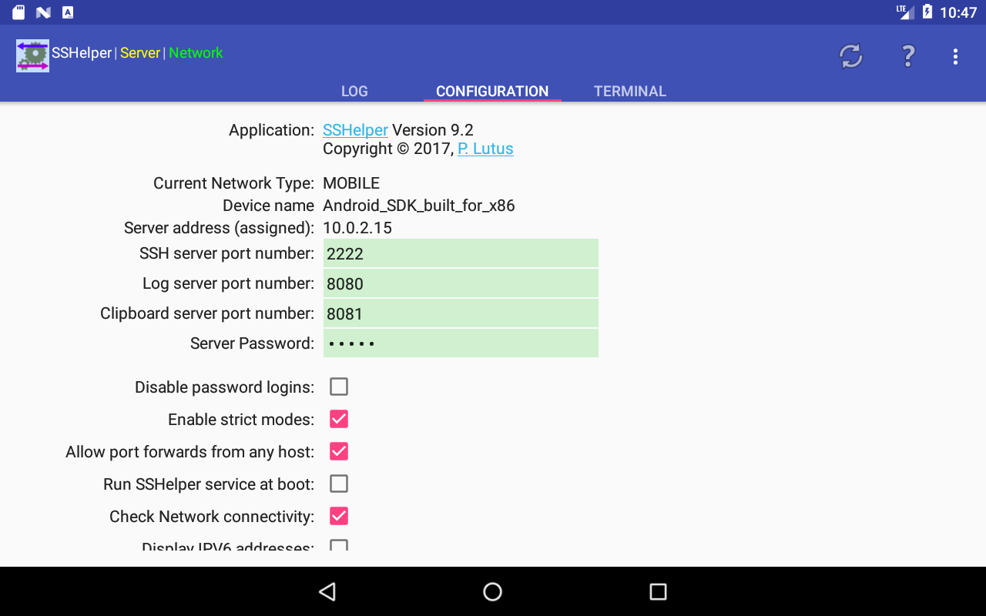The image size is (986, 616).
Task: Enable Disable password logins checkbox
Action: click(339, 387)
